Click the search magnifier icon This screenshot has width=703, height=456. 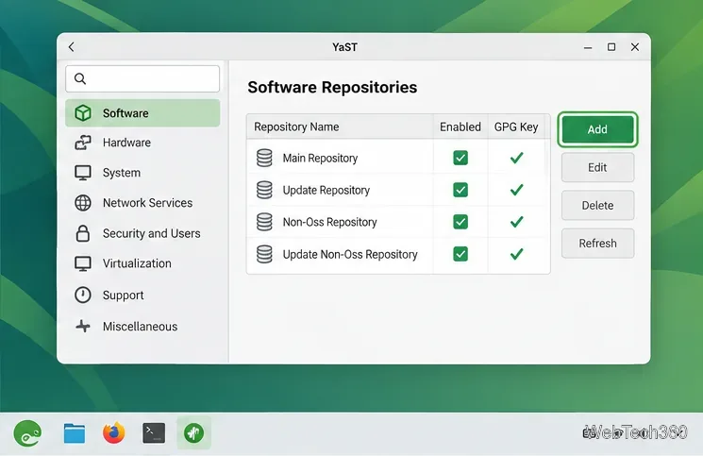click(x=80, y=79)
